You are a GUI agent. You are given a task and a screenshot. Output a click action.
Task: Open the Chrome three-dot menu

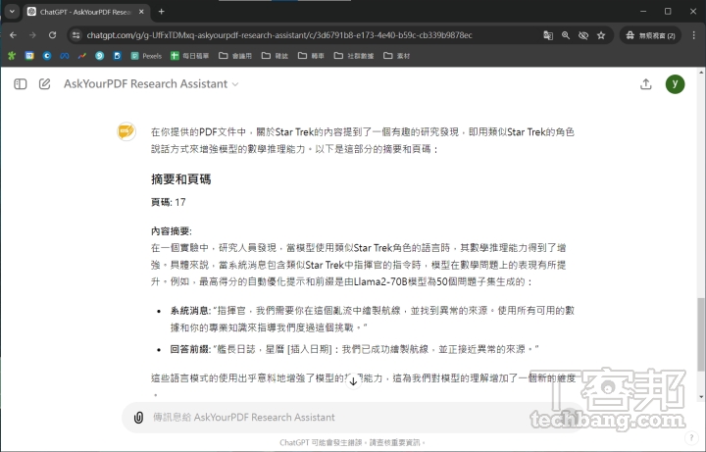click(x=694, y=35)
